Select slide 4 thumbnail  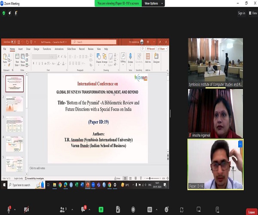point(15,144)
